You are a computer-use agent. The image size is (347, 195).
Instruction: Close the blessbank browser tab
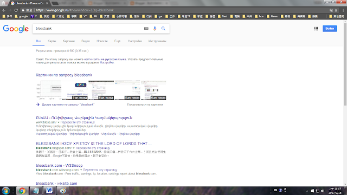pyautogui.click(x=47, y=3)
